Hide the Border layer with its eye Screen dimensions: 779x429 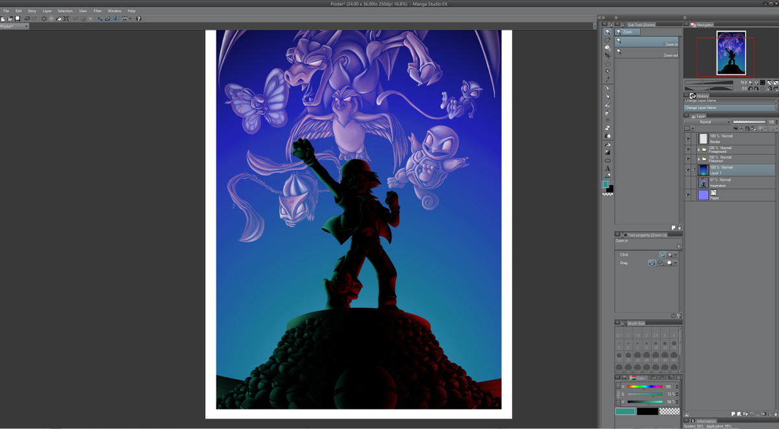(688, 139)
